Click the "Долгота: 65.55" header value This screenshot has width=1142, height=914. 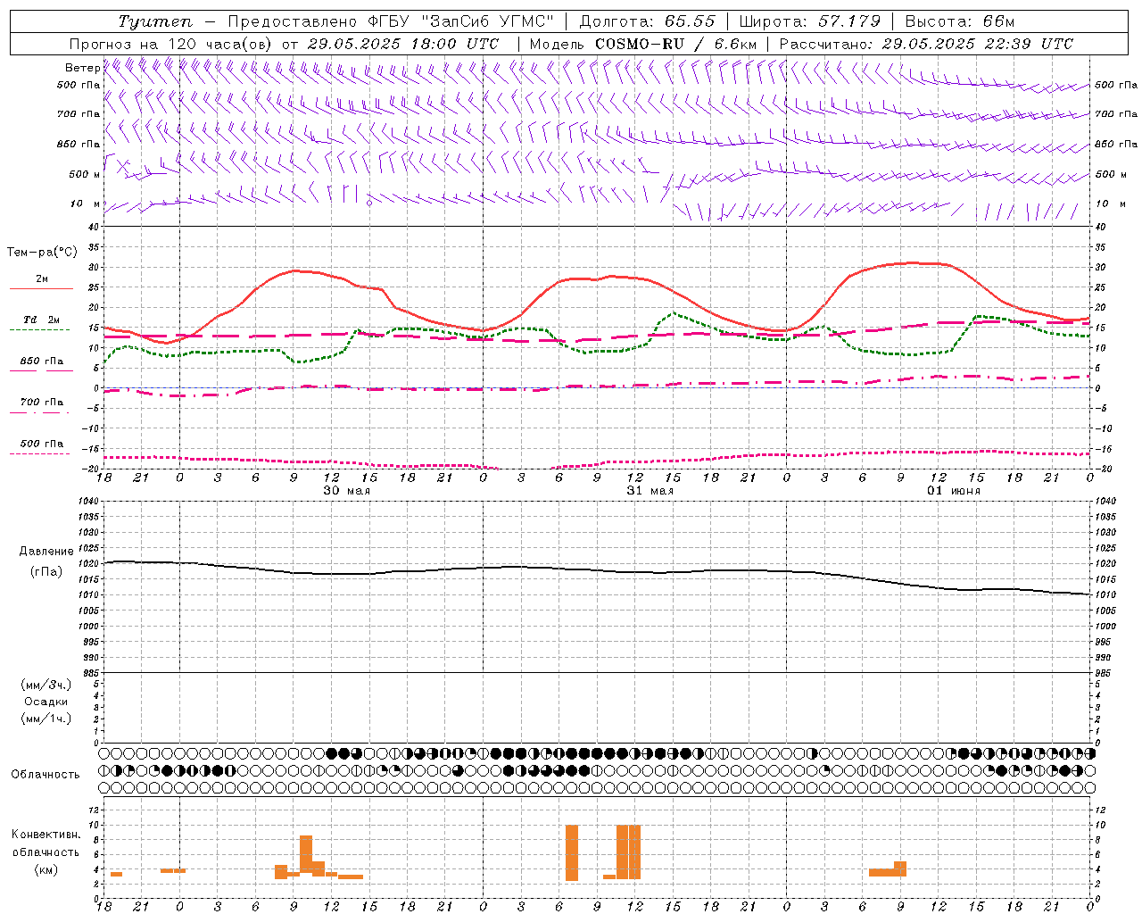[x=647, y=21]
